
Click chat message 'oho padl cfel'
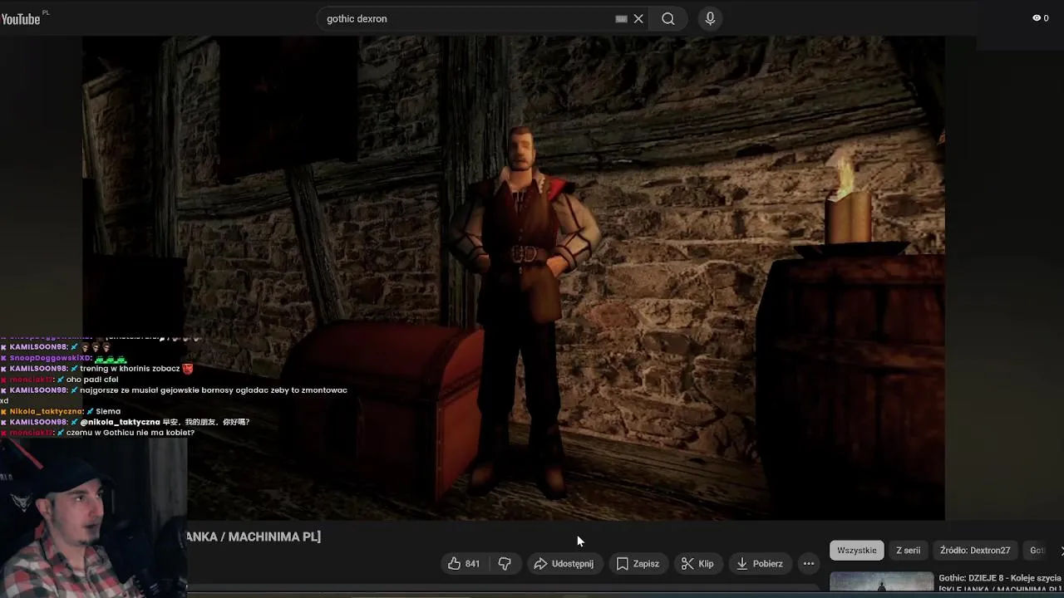tap(92, 379)
